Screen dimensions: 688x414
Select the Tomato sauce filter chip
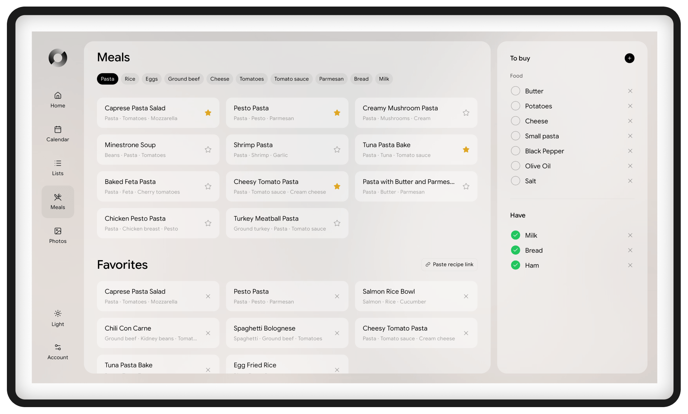[292, 79]
